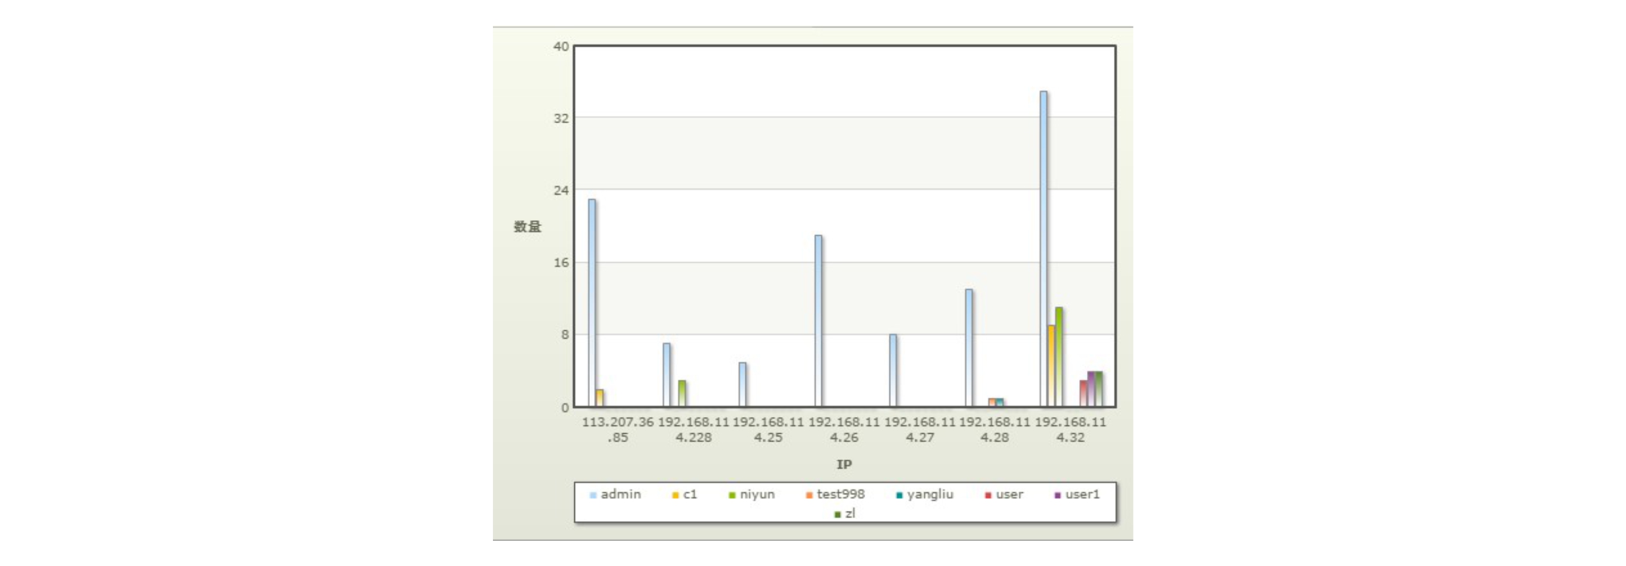Click the blue admin bar for 113.207.36.85
The width and height of the screenshot is (1626, 566).
click(592, 303)
